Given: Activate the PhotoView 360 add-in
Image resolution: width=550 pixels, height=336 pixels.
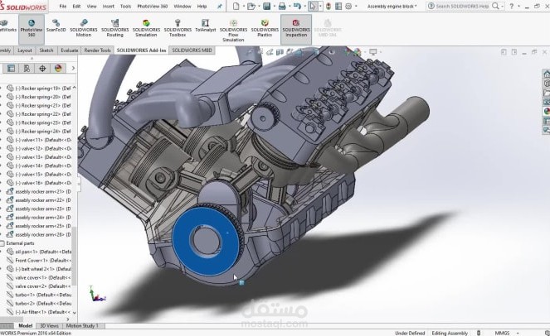Looking at the screenshot, I should pyautogui.click(x=32, y=28).
